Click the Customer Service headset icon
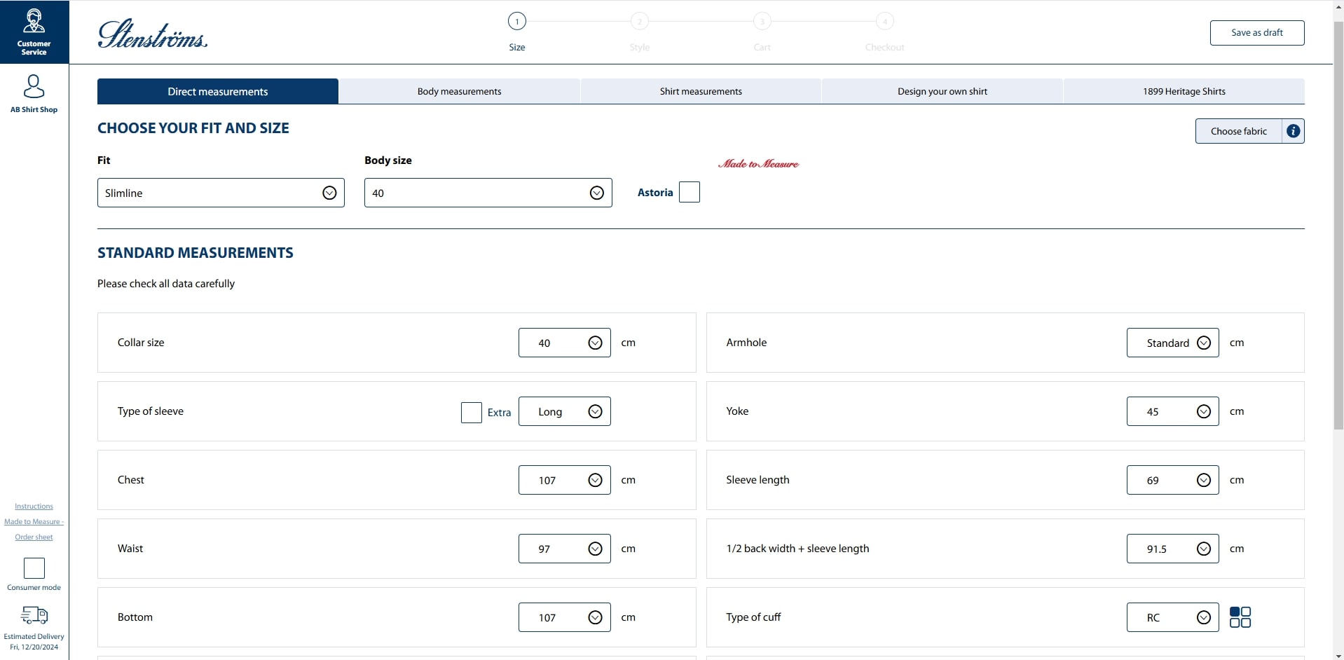Screen dimensions: 1344x660 click(x=34, y=22)
